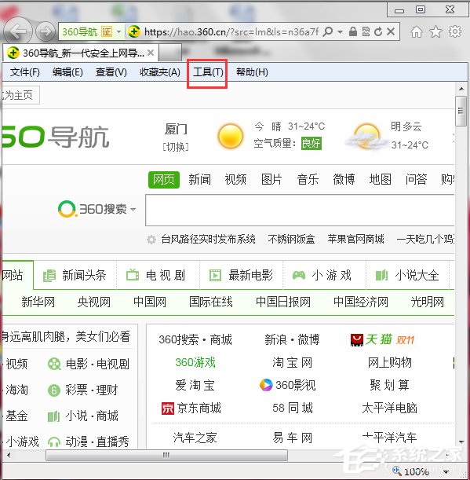Switch search to 新闻
Screen dimensions: 470x480
pos(199,179)
